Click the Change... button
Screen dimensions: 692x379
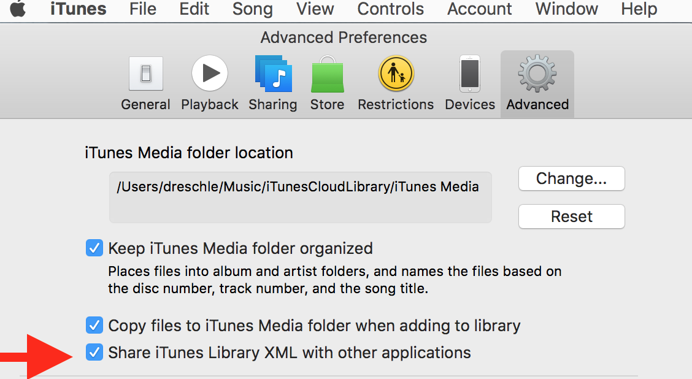(571, 178)
